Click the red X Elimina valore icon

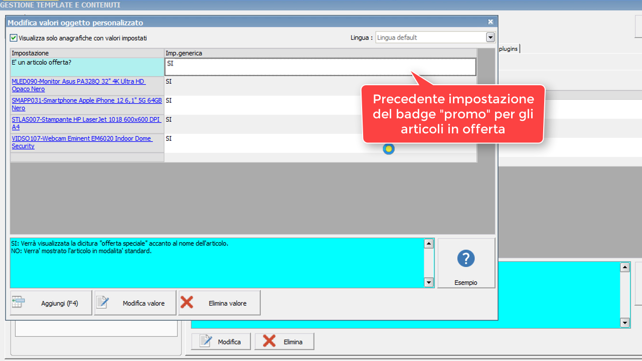(x=187, y=302)
